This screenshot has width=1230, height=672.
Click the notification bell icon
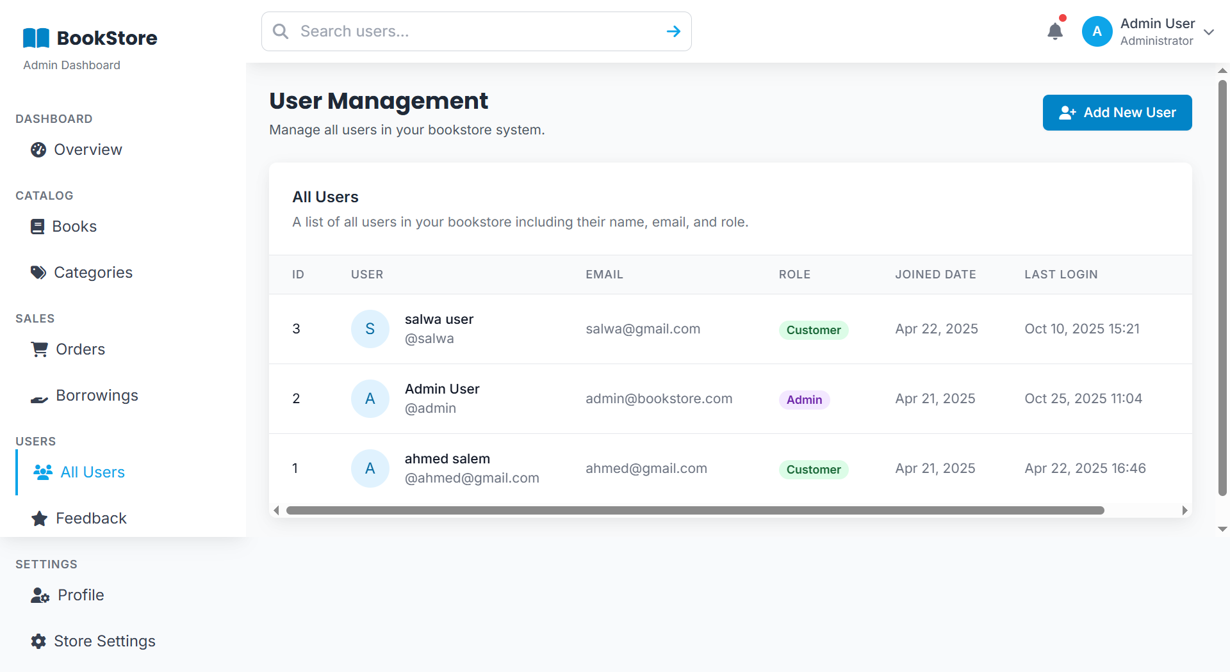[x=1054, y=31]
